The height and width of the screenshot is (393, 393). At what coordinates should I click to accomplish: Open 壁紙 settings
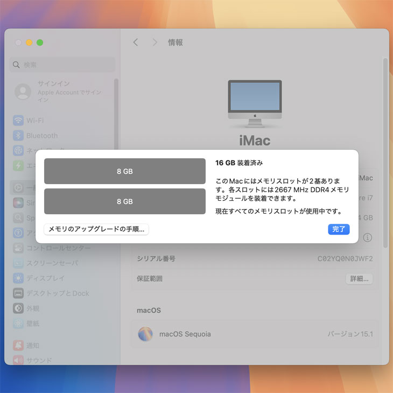[x=33, y=324]
